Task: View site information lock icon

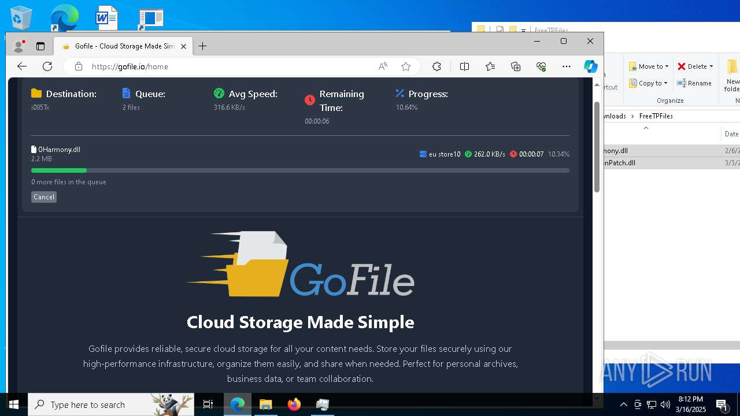Action: 79,66
